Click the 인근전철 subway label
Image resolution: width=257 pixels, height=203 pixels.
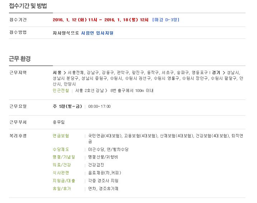(61, 91)
